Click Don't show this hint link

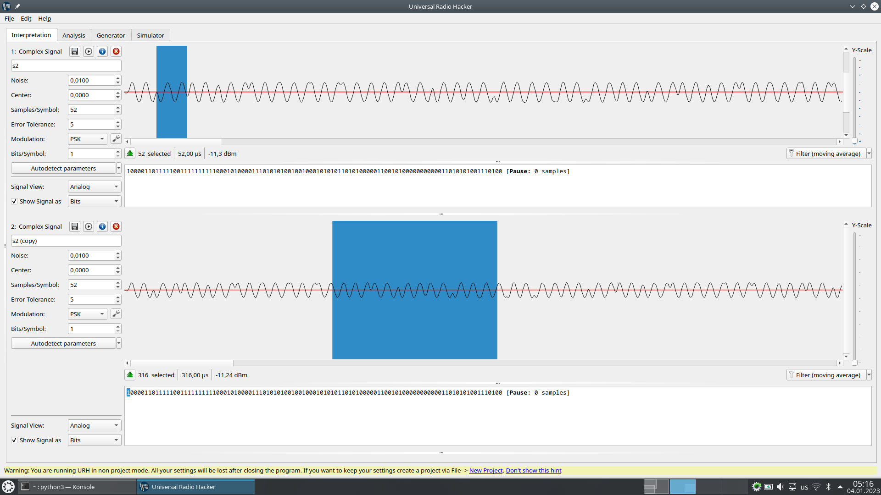point(533,470)
